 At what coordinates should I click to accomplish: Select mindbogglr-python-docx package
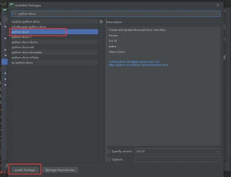click(55, 27)
